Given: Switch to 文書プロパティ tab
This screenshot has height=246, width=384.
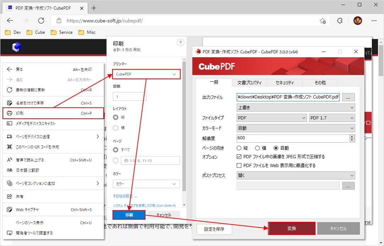Looking at the screenshot, I should pos(249,83).
